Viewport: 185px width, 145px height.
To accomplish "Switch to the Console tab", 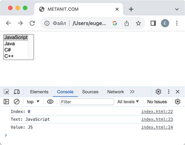I will coord(65,92).
